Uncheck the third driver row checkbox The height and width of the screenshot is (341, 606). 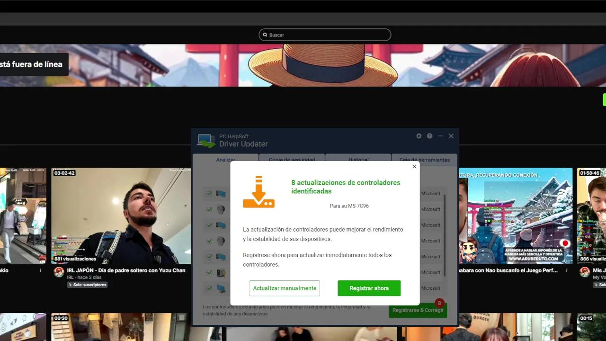pos(209,225)
